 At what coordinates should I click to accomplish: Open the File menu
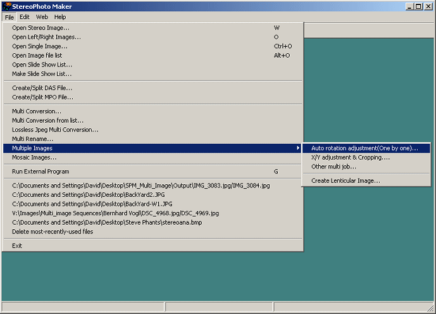click(x=9, y=17)
